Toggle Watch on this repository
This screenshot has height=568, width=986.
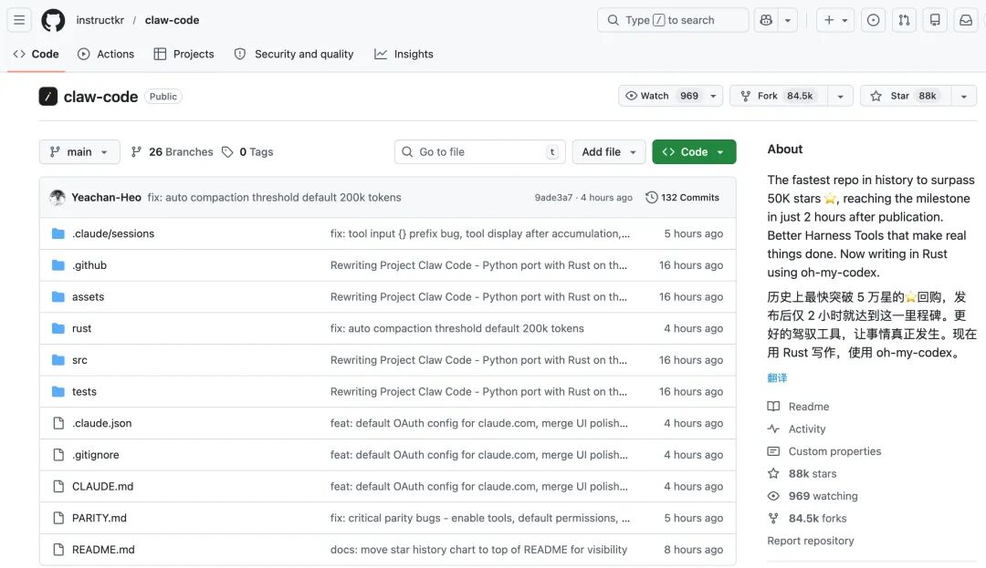pyautogui.click(x=659, y=96)
